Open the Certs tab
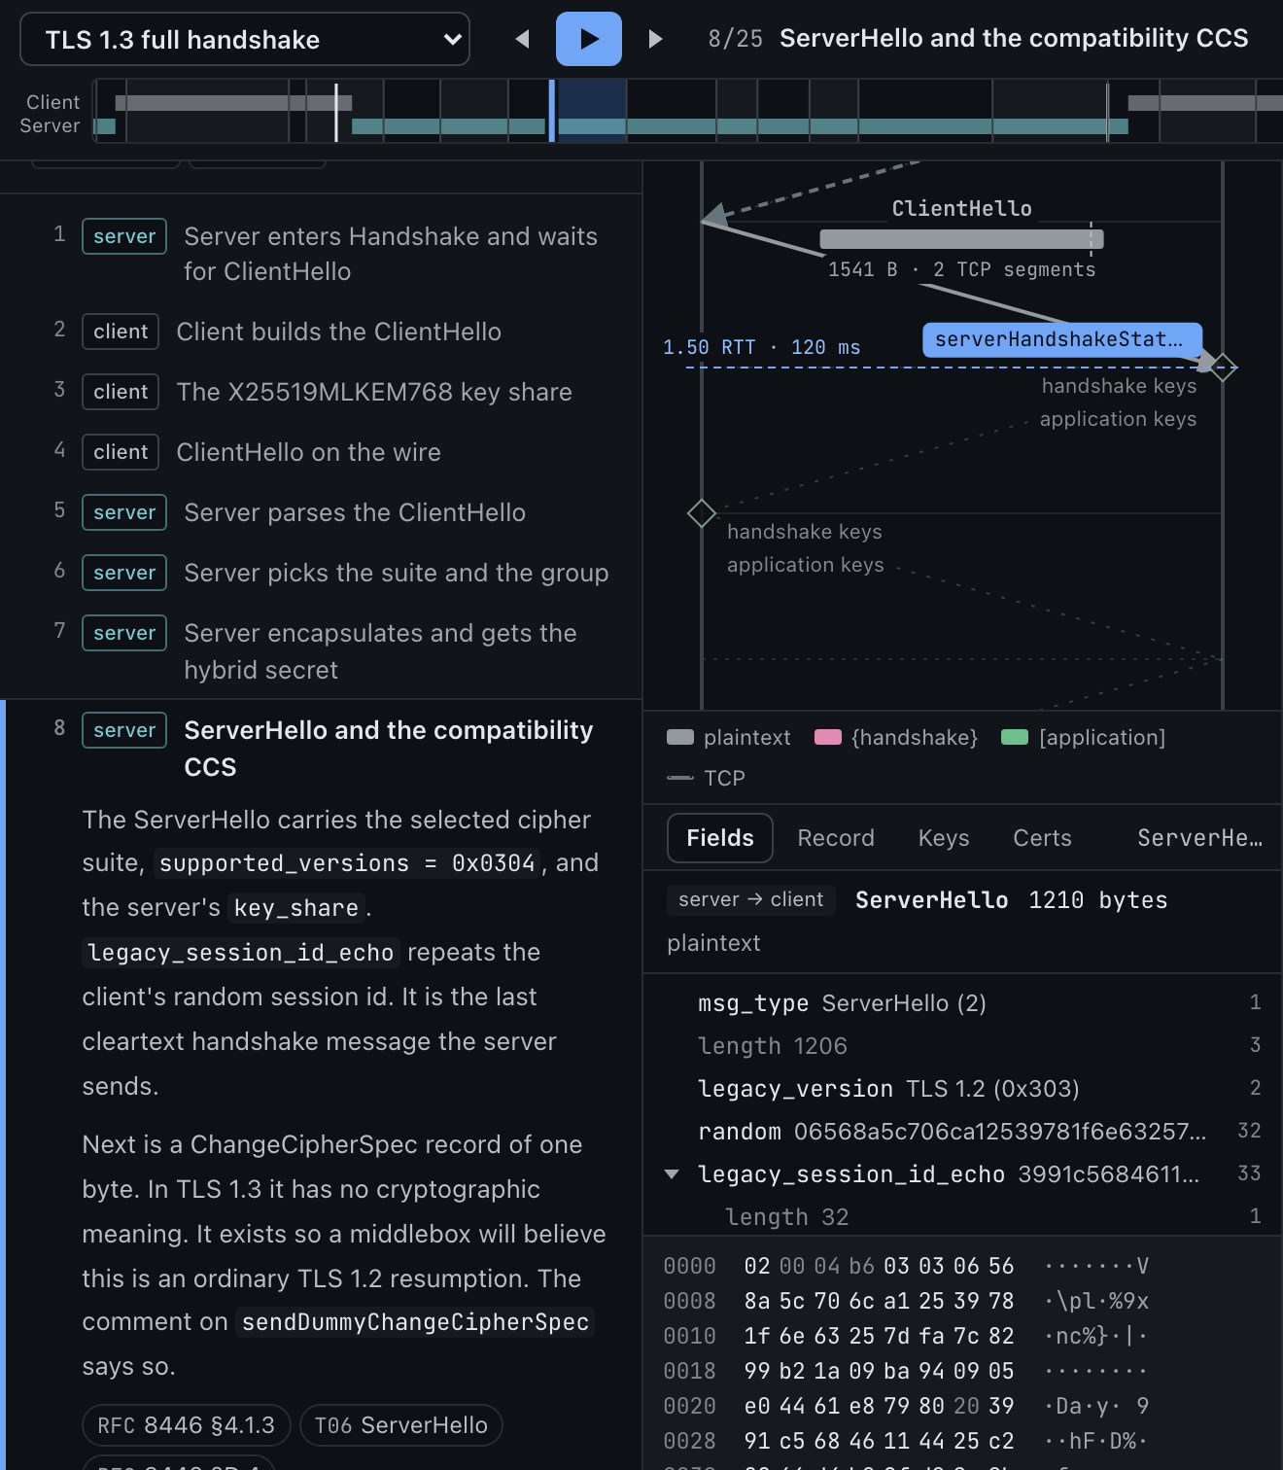The image size is (1283, 1470). point(1042,838)
